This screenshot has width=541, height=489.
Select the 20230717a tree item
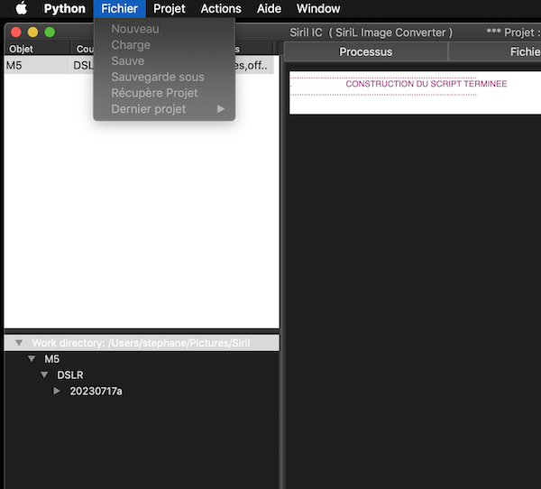point(96,392)
